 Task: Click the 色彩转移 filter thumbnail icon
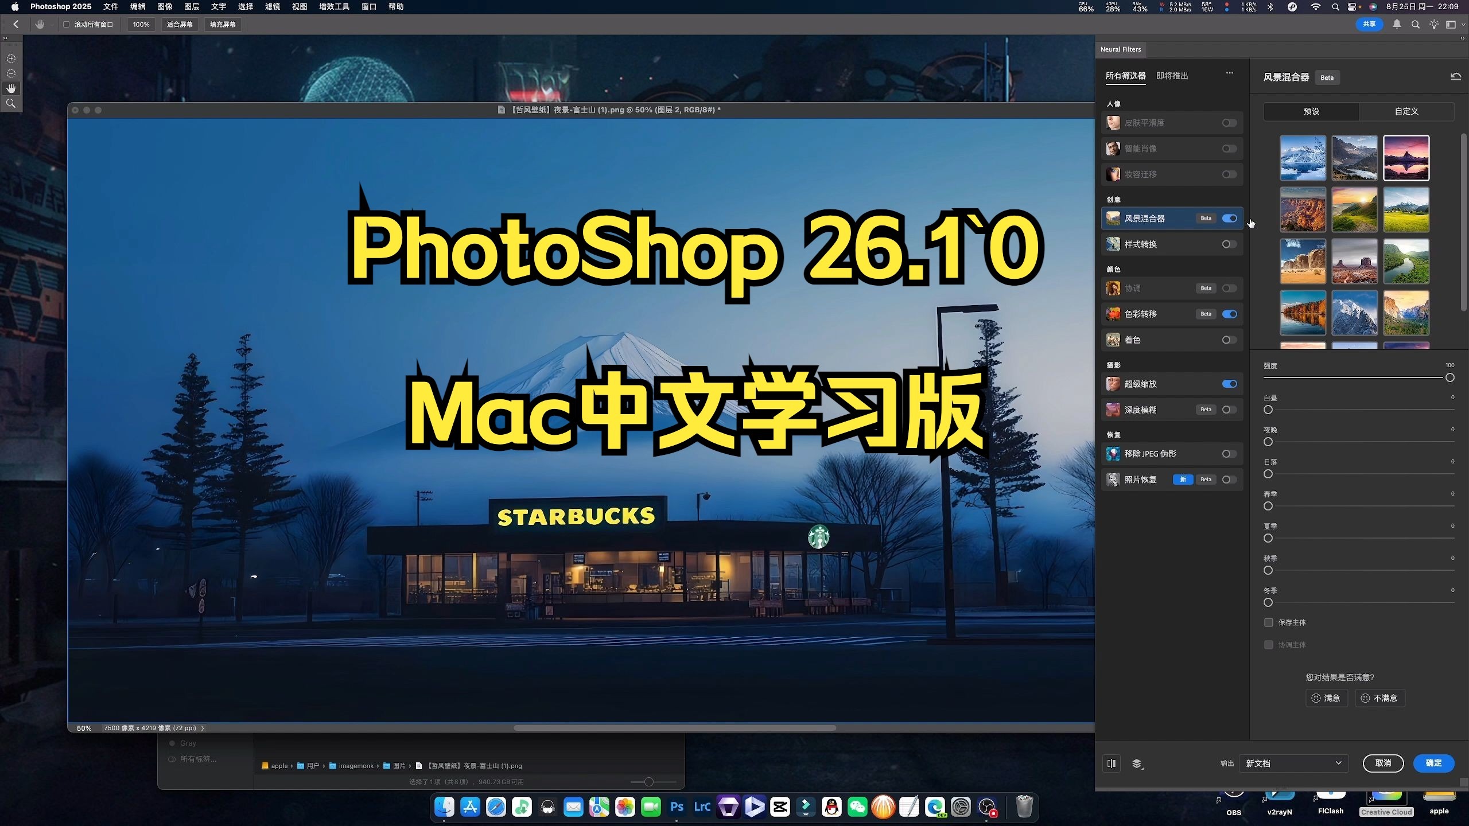1113,314
